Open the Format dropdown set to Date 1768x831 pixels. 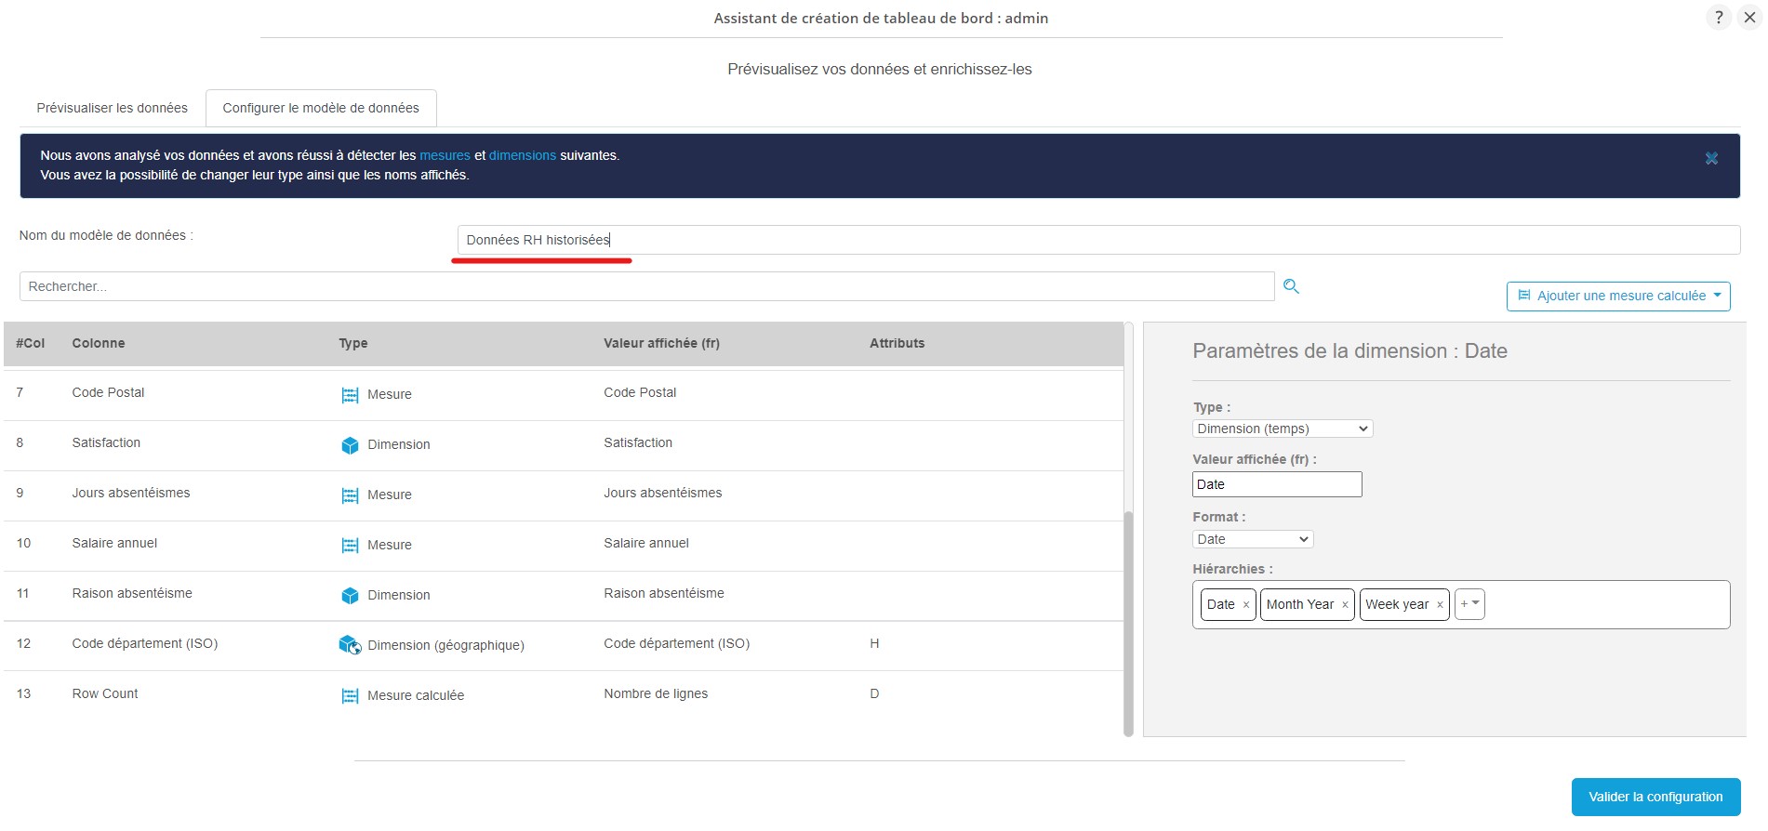coord(1252,539)
